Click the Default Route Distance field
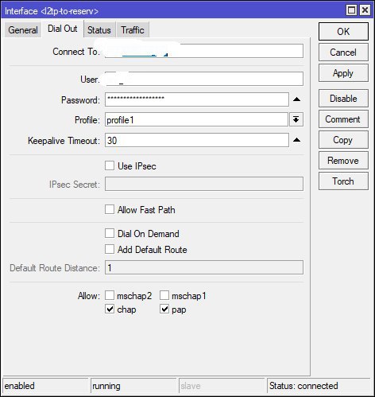This screenshot has width=375, height=397. point(204,267)
